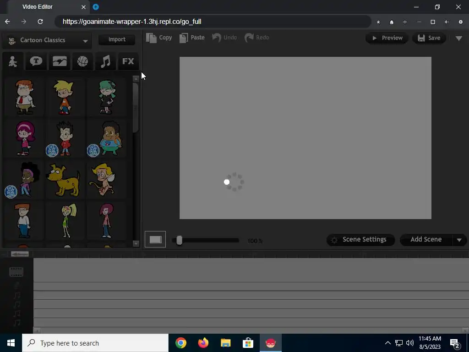Select the girl with purple headband
Viewport: 469px width, 352px height.
click(29, 179)
